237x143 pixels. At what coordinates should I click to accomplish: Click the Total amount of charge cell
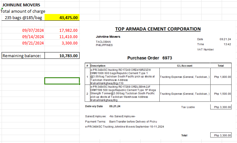pyautogui.click(x=23, y=11)
